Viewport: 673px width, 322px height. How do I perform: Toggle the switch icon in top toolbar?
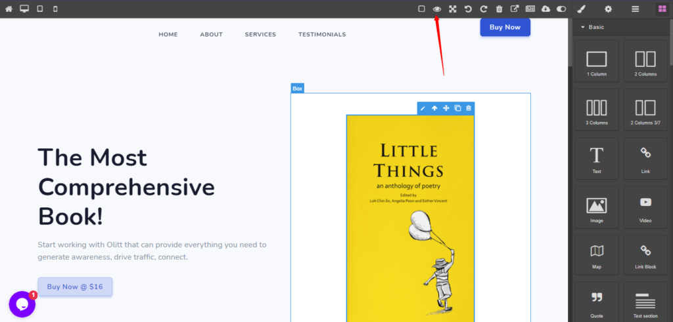click(561, 9)
